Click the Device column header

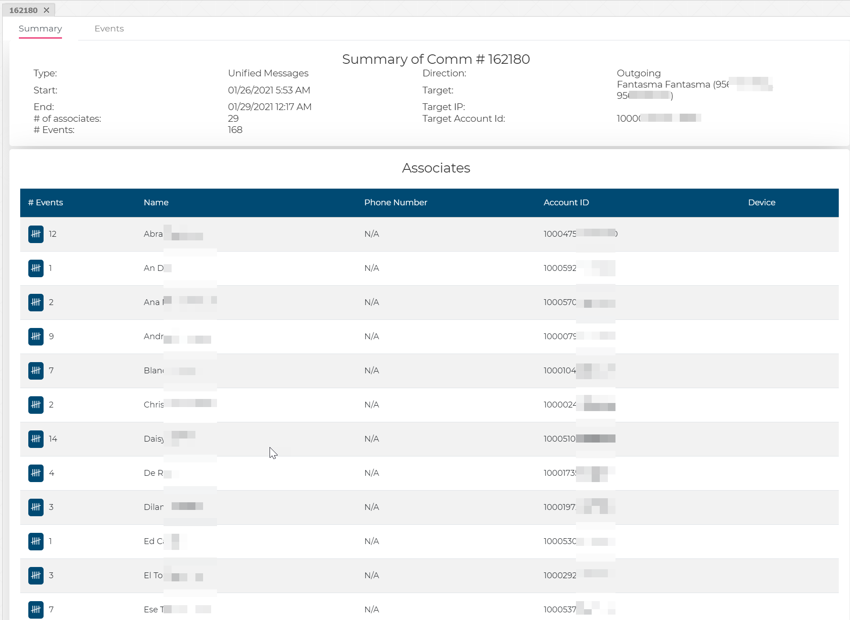[x=761, y=203]
